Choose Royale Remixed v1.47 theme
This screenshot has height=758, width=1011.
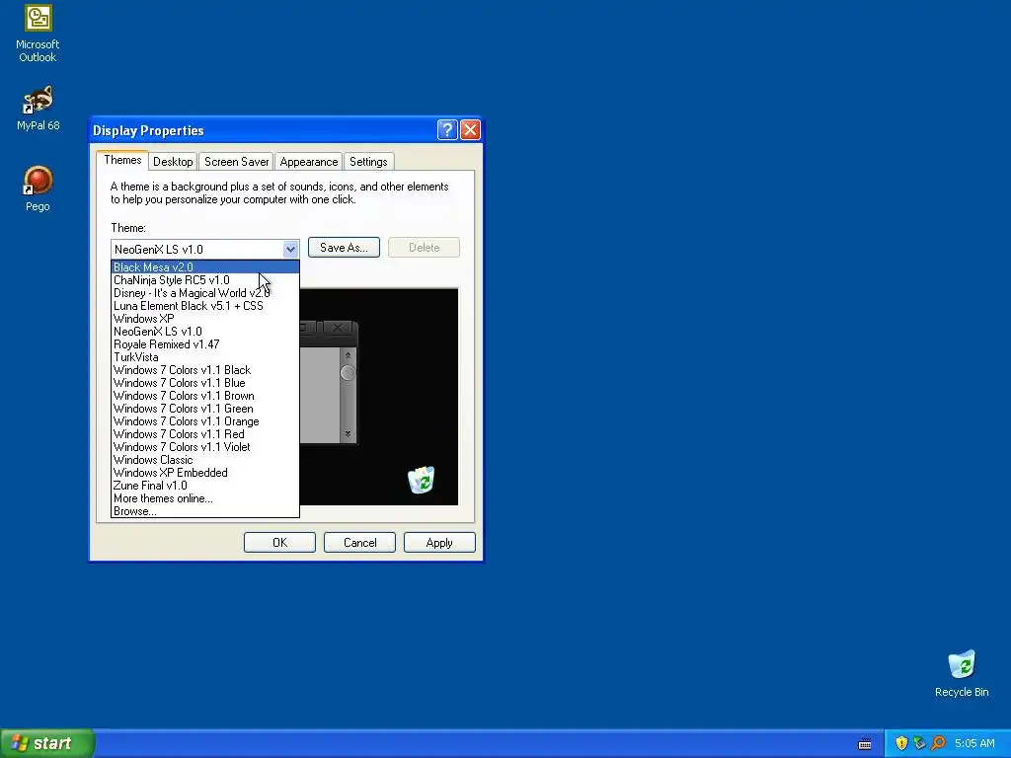[x=205, y=344]
